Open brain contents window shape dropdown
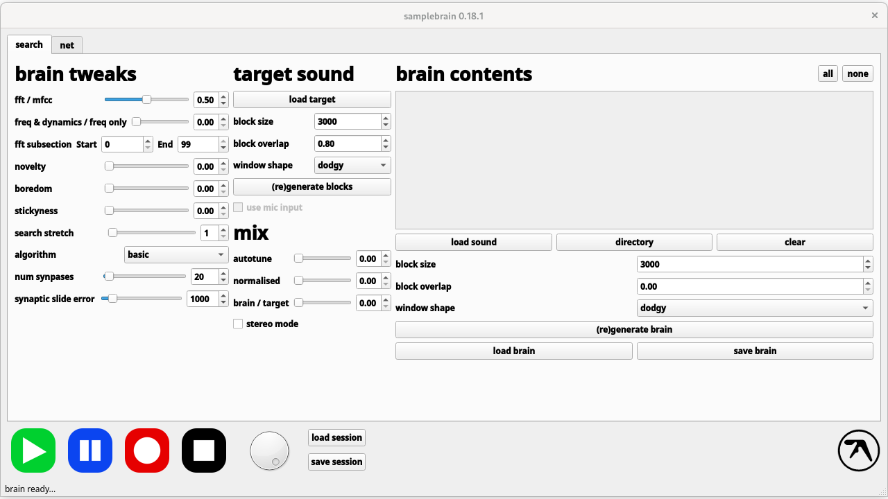 (755, 308)
